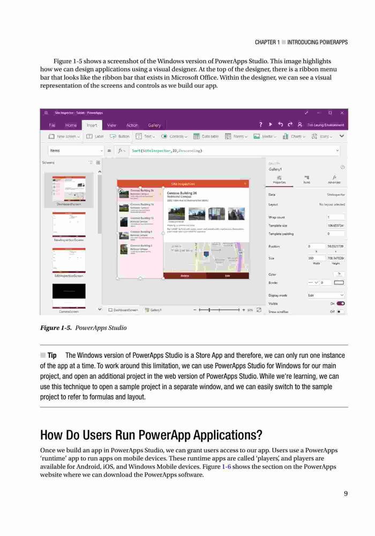Undo the last action
The height and width of the screenshot is (536, 375).
280,124
